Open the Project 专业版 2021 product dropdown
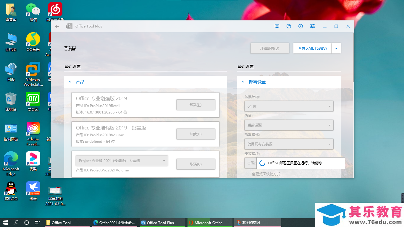 (x=122, y=161)
